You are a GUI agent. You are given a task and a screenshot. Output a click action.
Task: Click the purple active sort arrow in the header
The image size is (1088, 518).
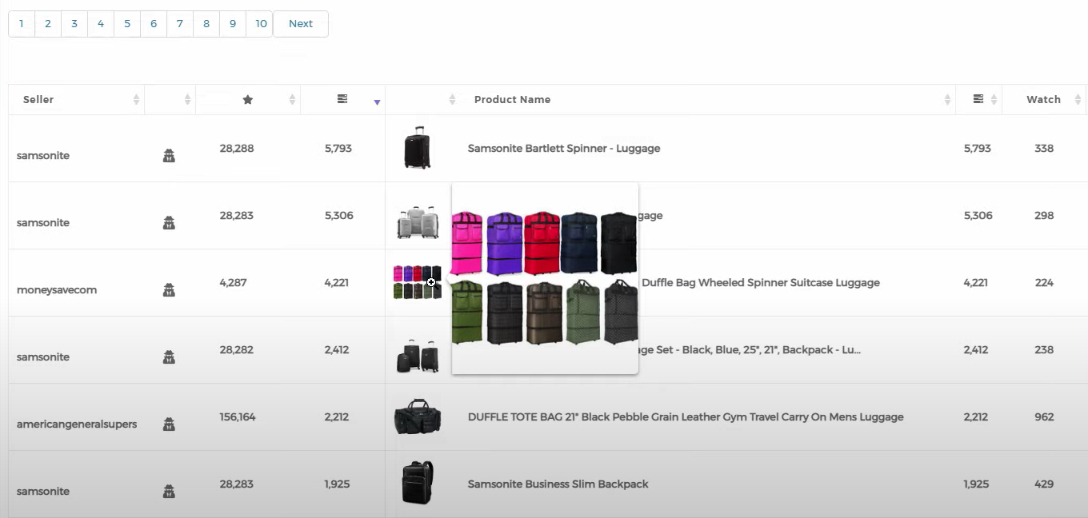377,102
